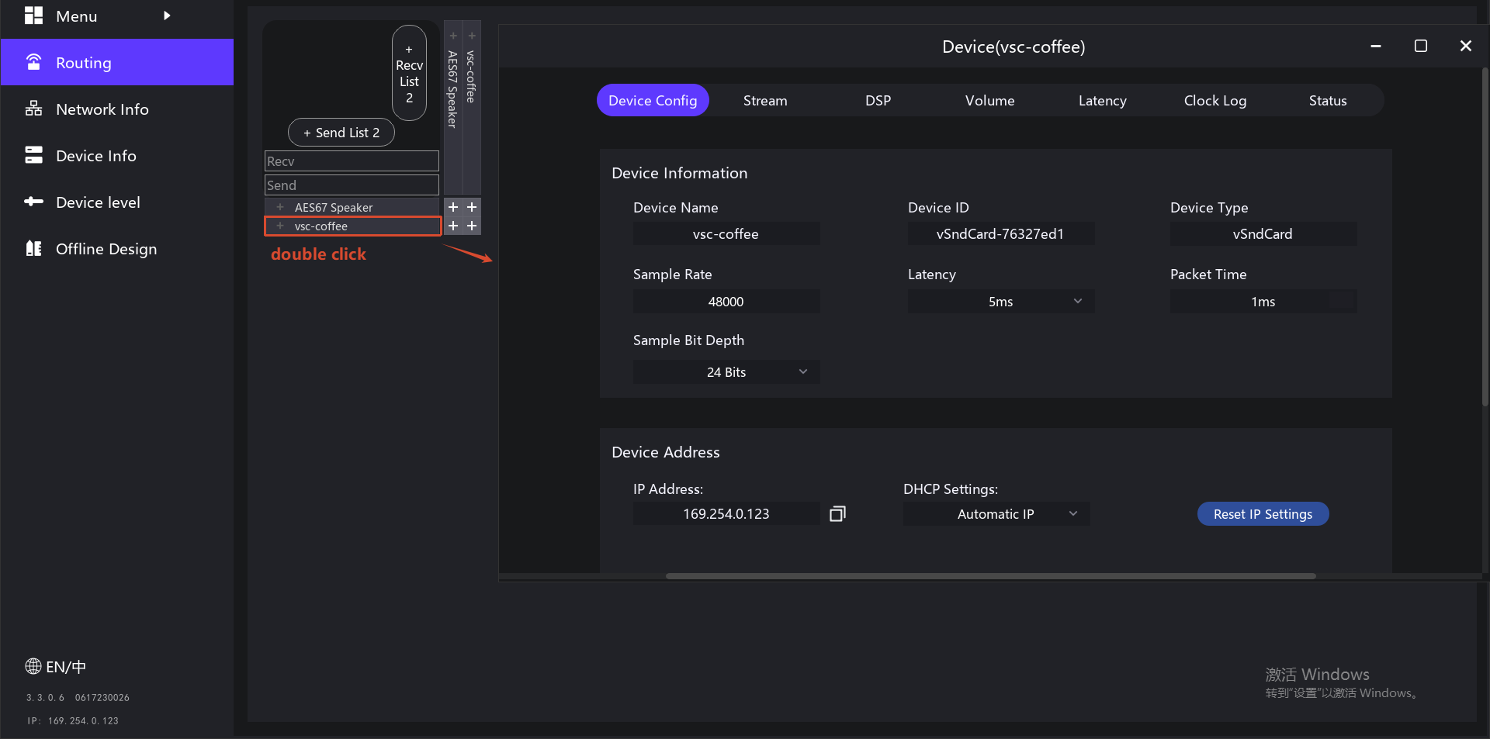Open the Status tab
The height and width of the screenshot is (739, 1490).
click(1327, 100)
